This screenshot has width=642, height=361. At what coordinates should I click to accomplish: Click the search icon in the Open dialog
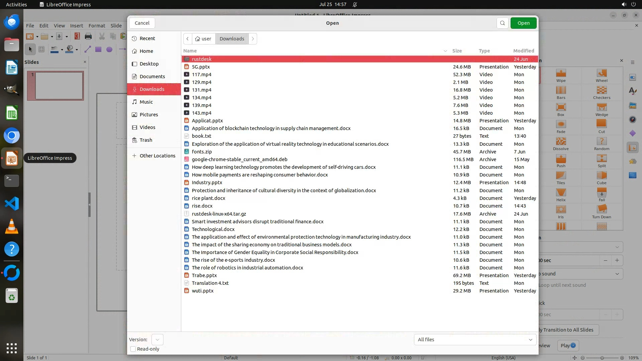tap(502, 23)
